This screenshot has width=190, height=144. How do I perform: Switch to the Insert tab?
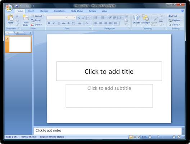pyautogui.click(x=31, y=11)
